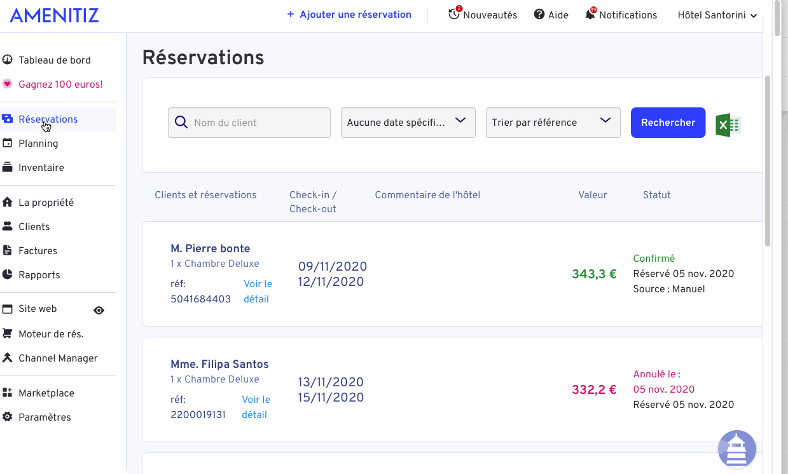Open Voir le détail for Pierre bonte
Viewport: 788px width, 474px height.
click(x=258, y=292)
